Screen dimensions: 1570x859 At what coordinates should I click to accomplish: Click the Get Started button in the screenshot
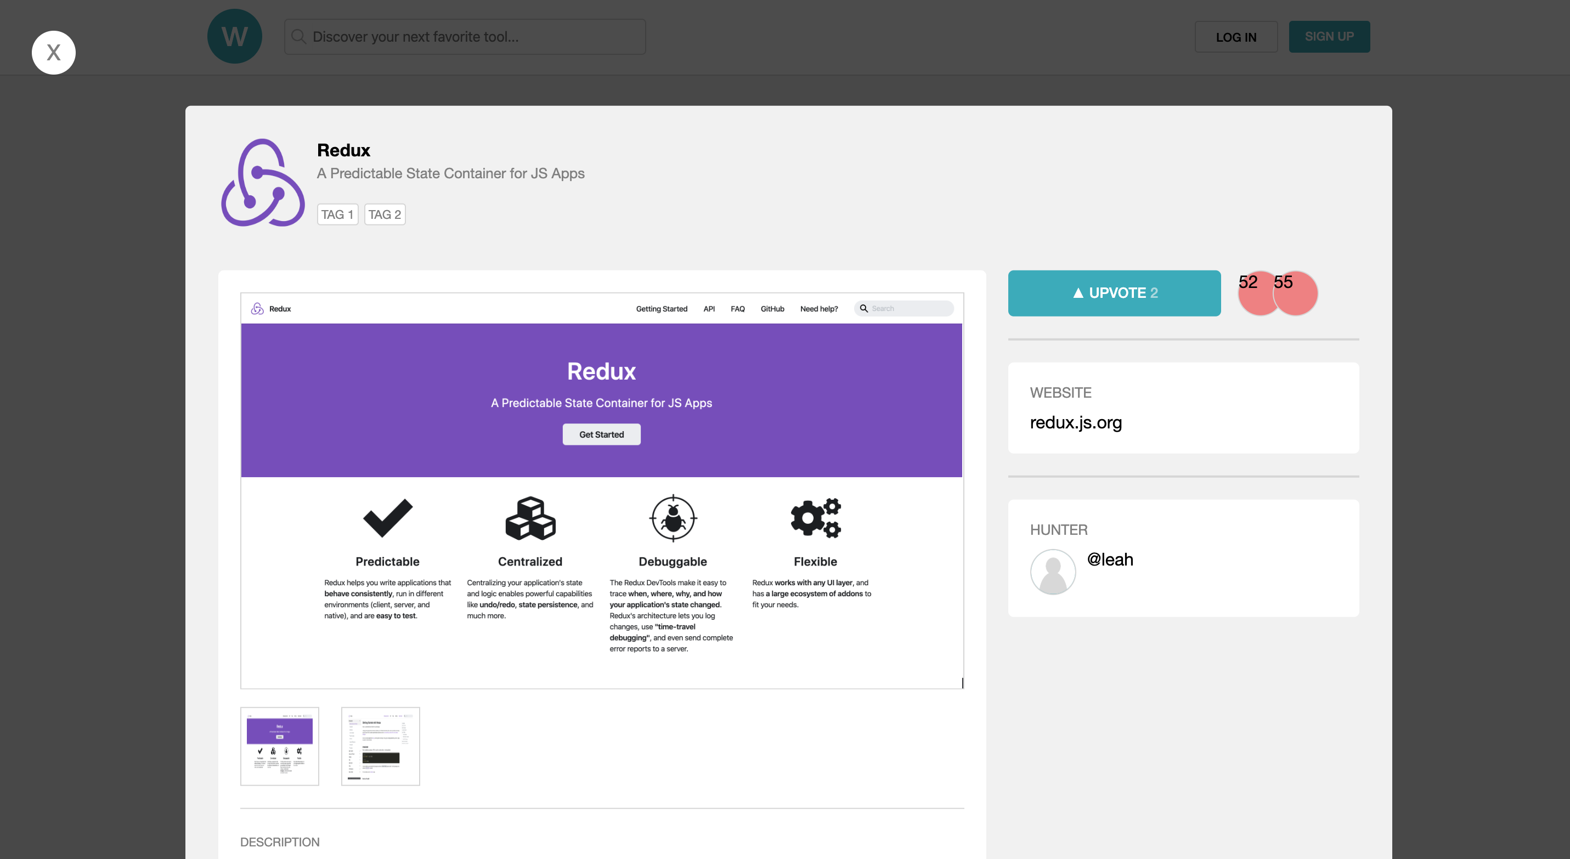[602, 434]
